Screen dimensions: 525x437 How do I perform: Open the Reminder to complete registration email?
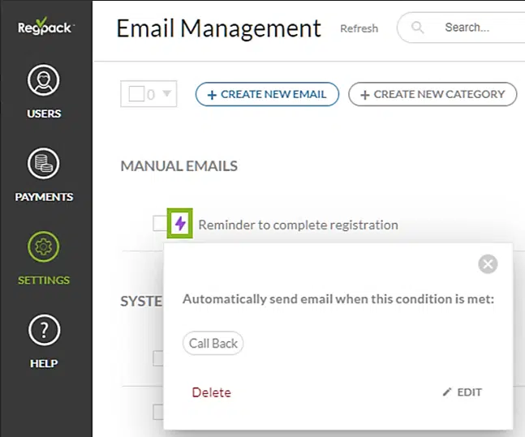point(298,225)
